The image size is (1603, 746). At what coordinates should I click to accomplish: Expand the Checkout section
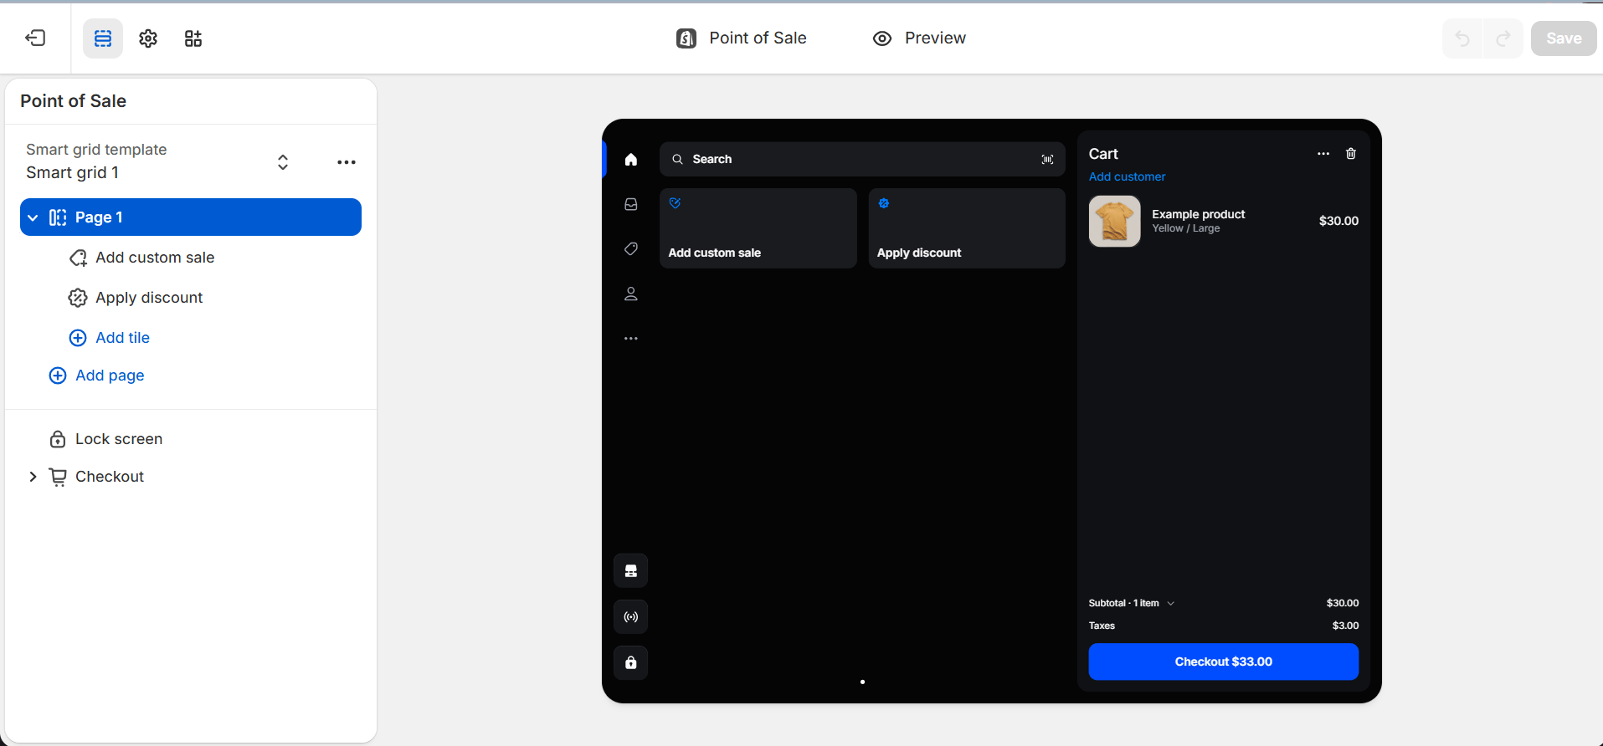[x=33, y=477]
